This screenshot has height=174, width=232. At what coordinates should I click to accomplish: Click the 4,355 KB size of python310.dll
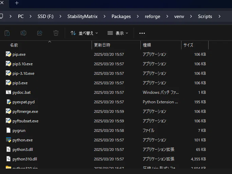coord(198,159)
